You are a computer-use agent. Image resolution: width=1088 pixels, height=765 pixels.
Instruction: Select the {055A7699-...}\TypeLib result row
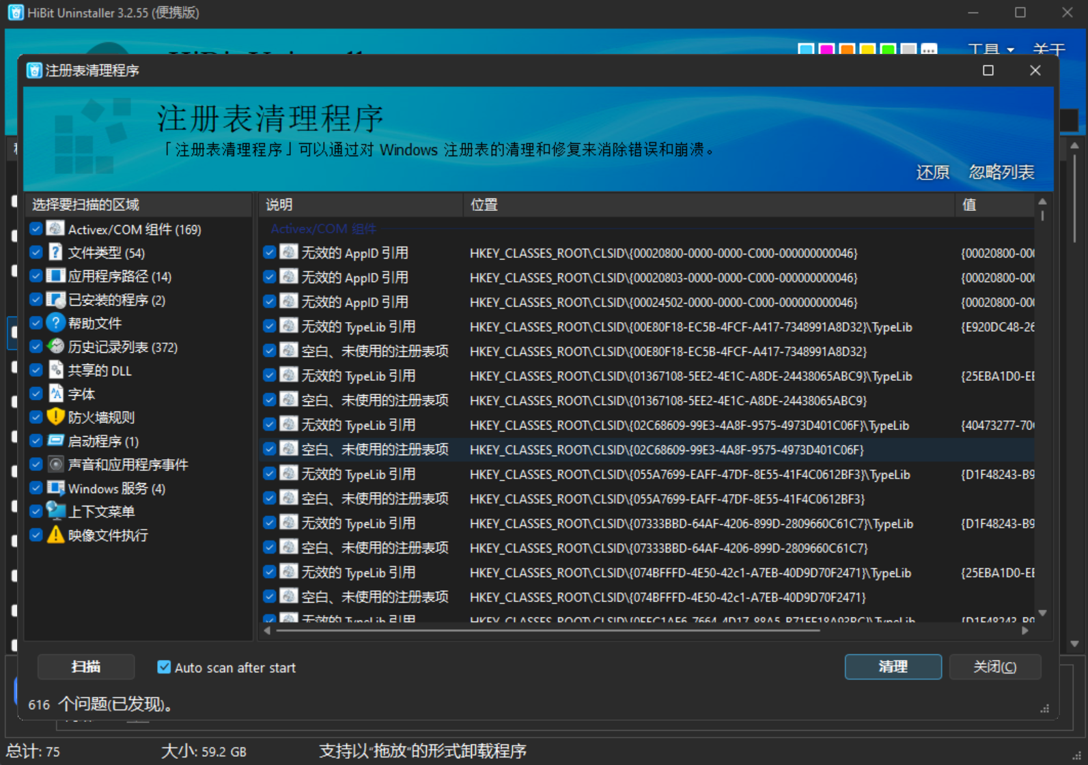click(x=647, y=474)
